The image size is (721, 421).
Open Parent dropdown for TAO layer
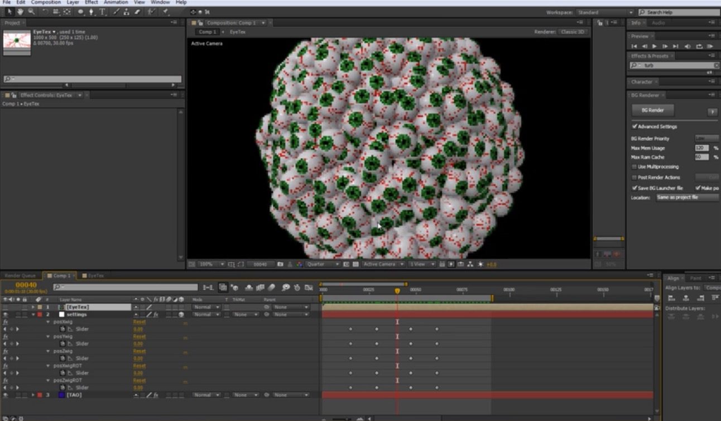[291, 395]
